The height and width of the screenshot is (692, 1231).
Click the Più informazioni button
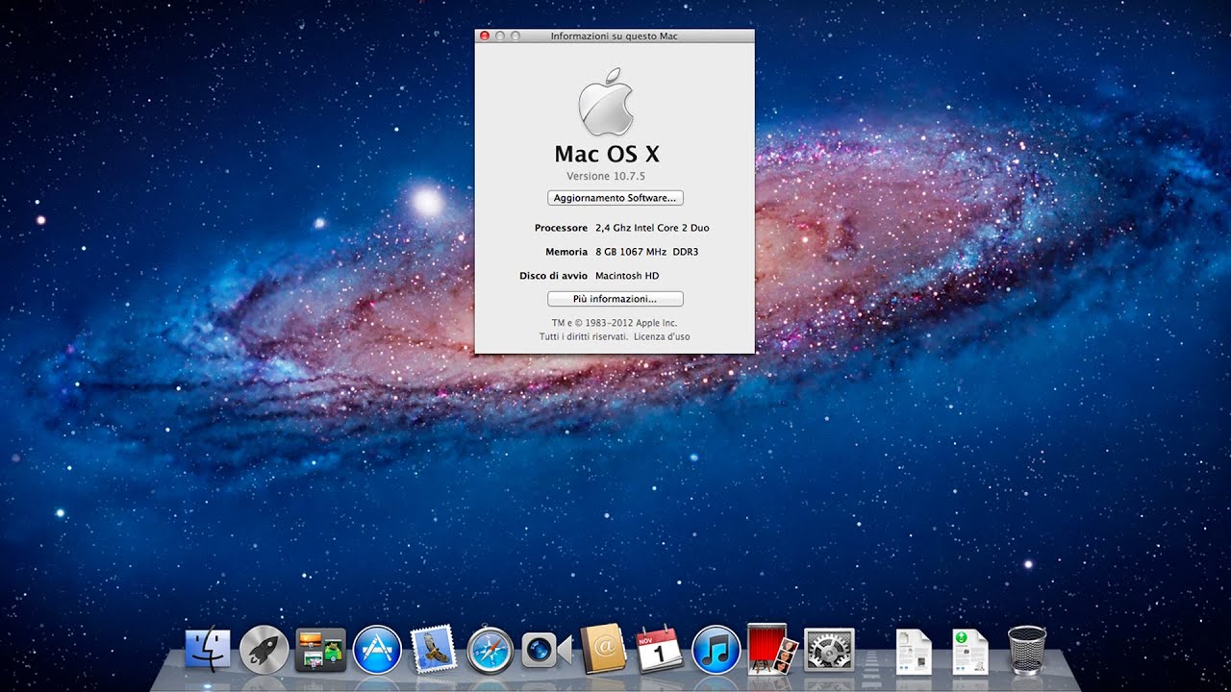pyautogui.click(x=615, y=298)
